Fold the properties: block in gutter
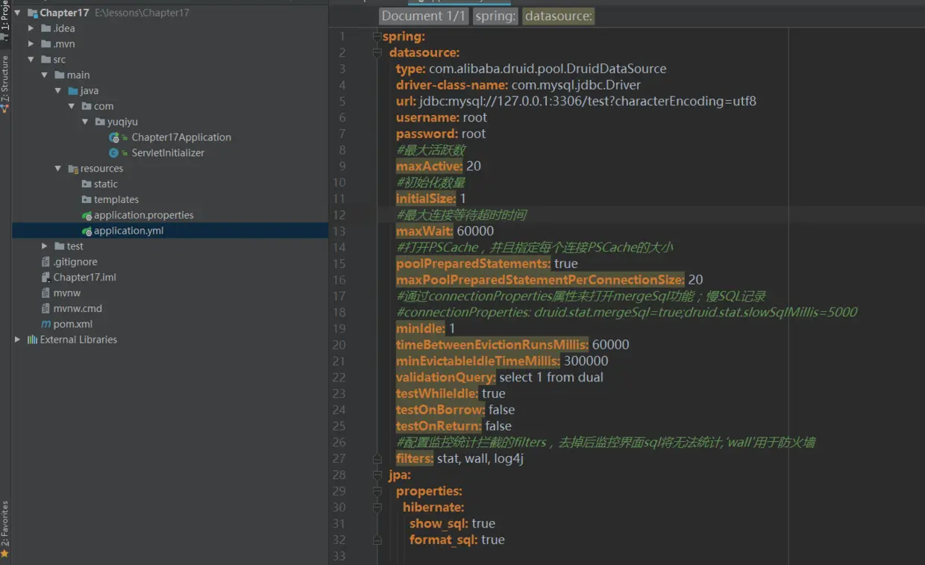Screen dimensions: 925x565 377,491
